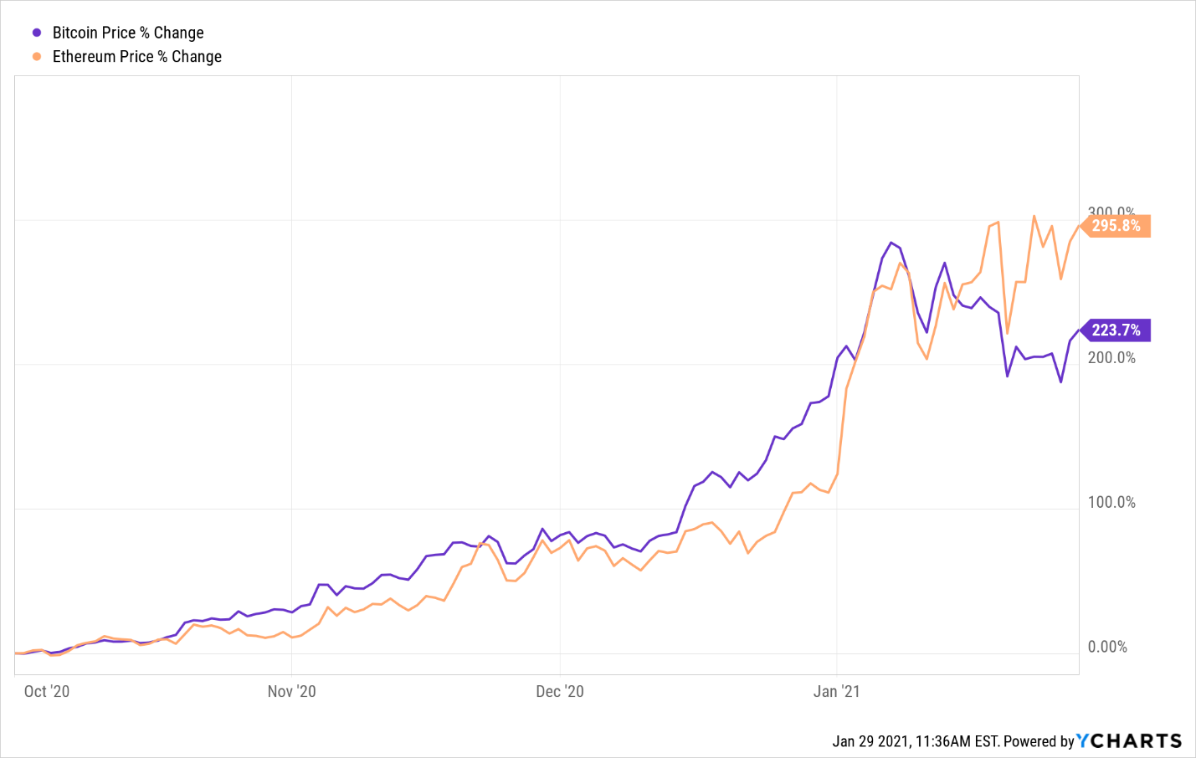Open the YCharts logo

pyautogui.click(x=1129, y=740)
